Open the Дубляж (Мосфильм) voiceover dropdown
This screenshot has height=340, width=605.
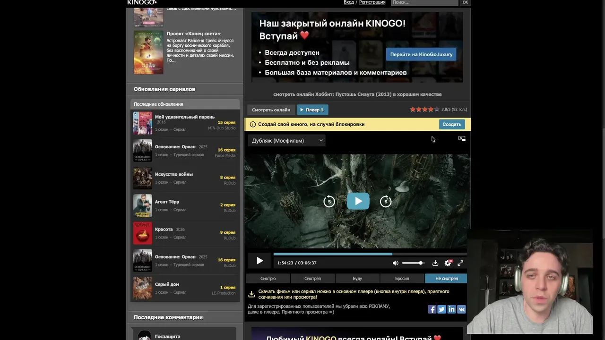287,141
